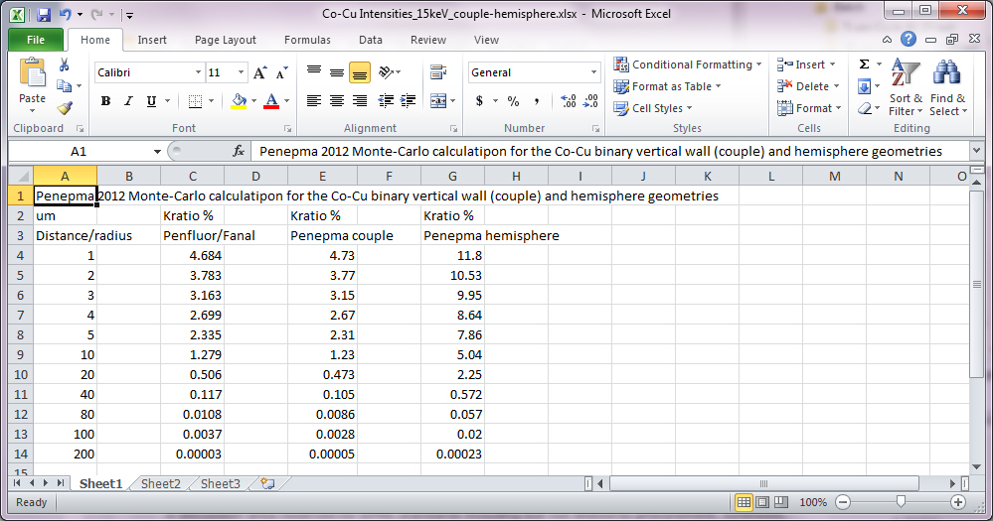
Task: Click the Cut scissors icon
Action: (x=65, y=65)
